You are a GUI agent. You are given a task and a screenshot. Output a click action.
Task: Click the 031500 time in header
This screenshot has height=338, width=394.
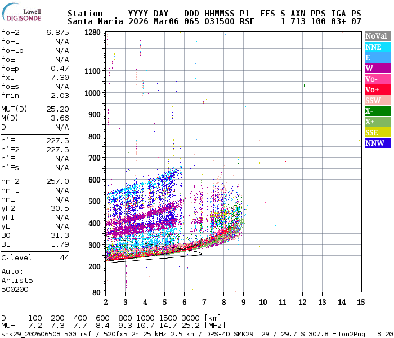point(220,21)
